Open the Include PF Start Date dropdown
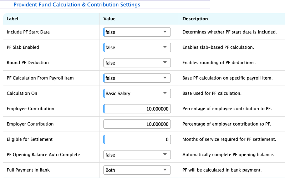The width and height of the screenshot is (285, 179). (137, 32)
